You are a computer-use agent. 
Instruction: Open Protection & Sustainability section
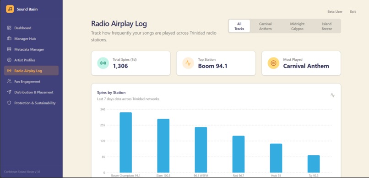pyautogui.click(x=31, y=103)
